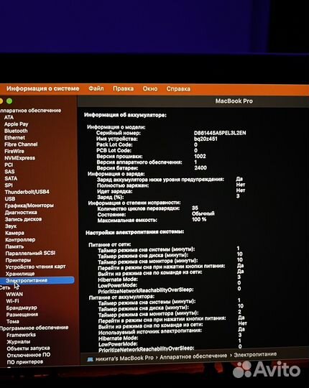Select Параллельный SCSI in the sidebar

click(30, 254)
